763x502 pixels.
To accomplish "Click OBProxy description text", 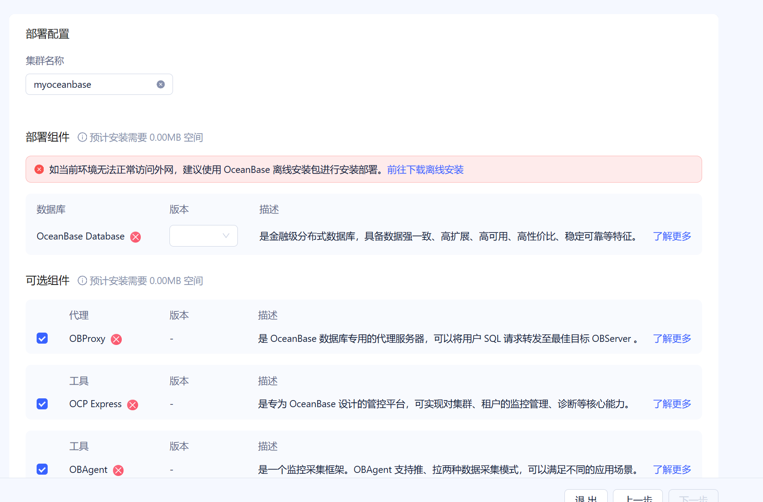I will 448,339.
